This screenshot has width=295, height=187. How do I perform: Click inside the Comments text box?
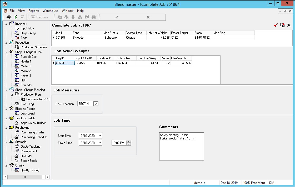pos(182,147)
